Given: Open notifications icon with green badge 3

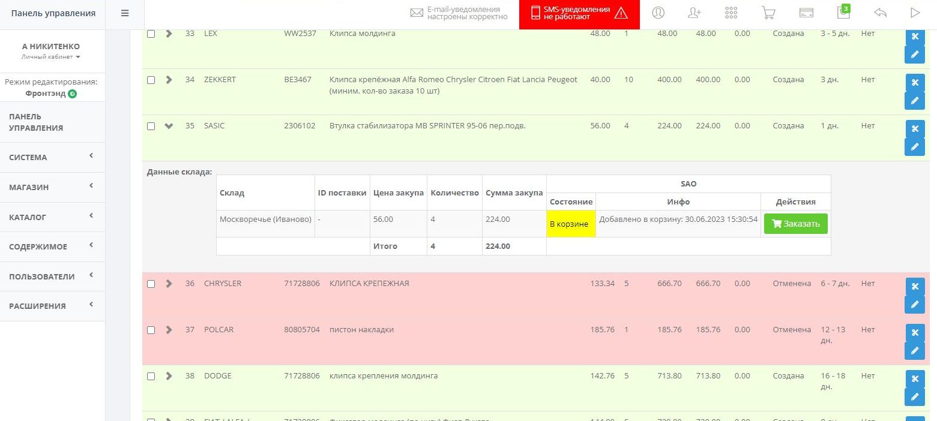Looking at the screenshot, I should pyautogui.click(x=843, y=13).
